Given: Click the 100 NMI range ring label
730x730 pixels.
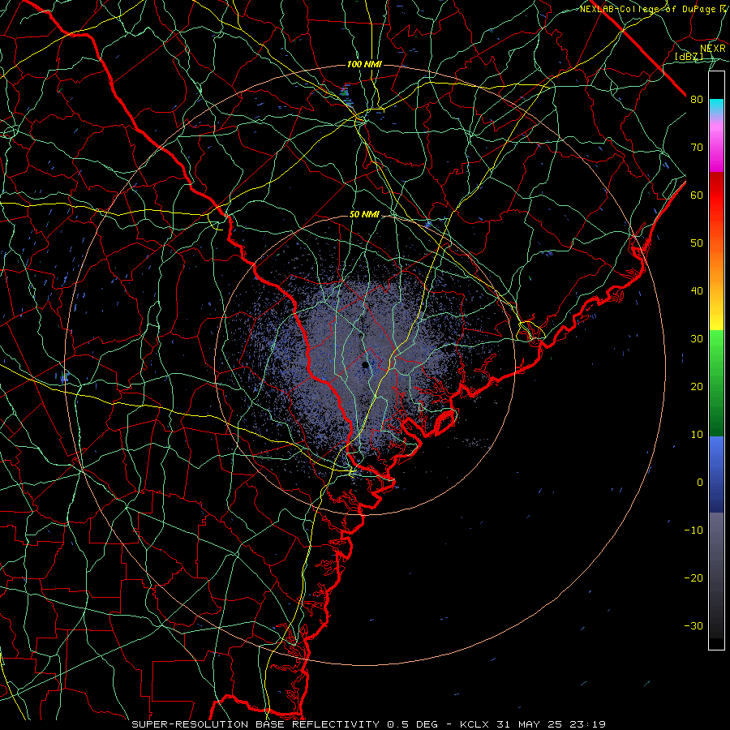Looking at the screenshot, I should (x=364, y=64).
